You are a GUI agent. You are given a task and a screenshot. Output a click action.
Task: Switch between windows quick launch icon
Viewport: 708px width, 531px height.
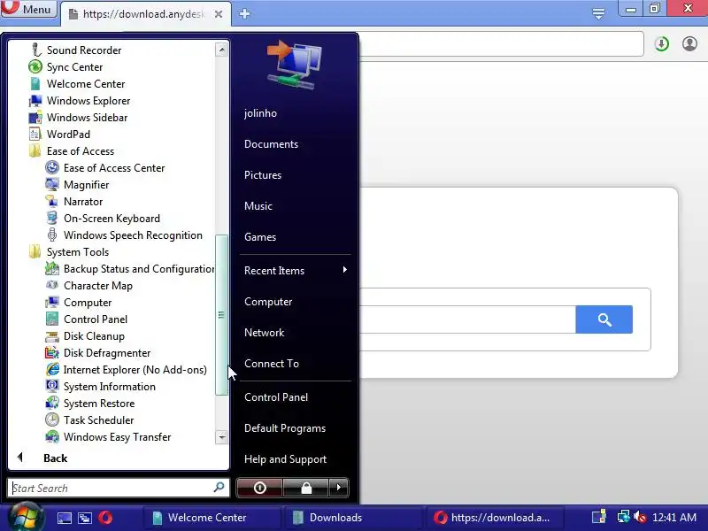[85, 518]
